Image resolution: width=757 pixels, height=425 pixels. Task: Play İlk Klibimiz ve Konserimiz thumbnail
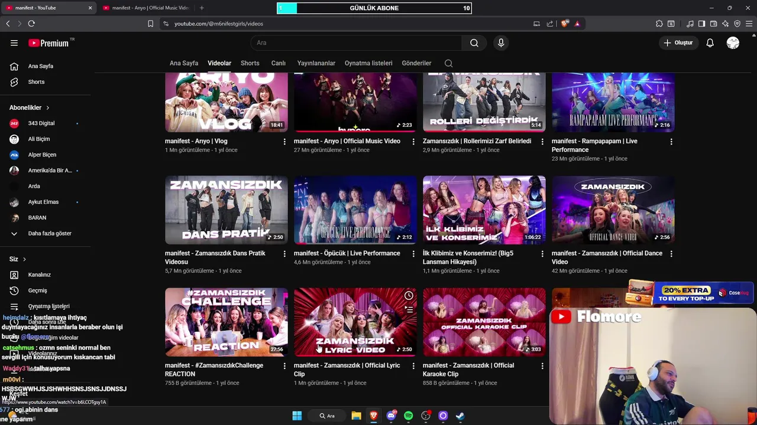coord(484,210)
